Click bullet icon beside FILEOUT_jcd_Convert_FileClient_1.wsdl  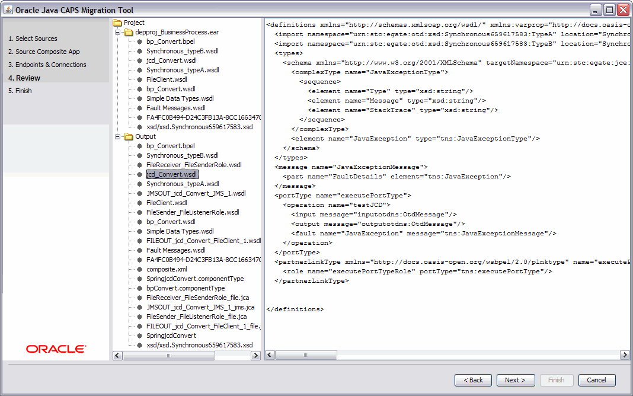pyautogui.click(x=139, y=241)
